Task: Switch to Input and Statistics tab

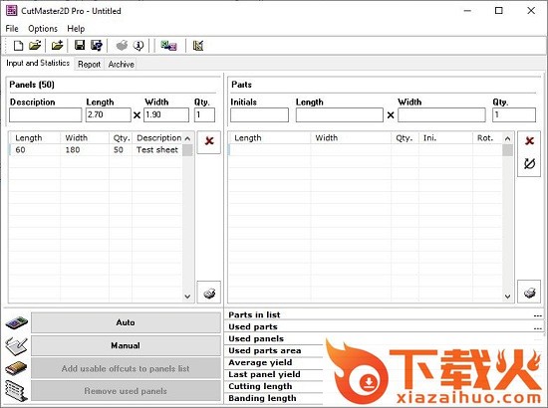Action: click(x=38, y=63)
